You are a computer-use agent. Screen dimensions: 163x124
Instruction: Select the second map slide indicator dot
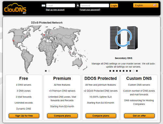49,71
